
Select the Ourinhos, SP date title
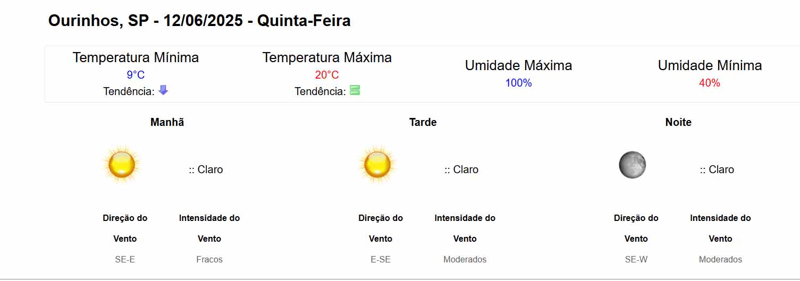(x=199, y=21)
